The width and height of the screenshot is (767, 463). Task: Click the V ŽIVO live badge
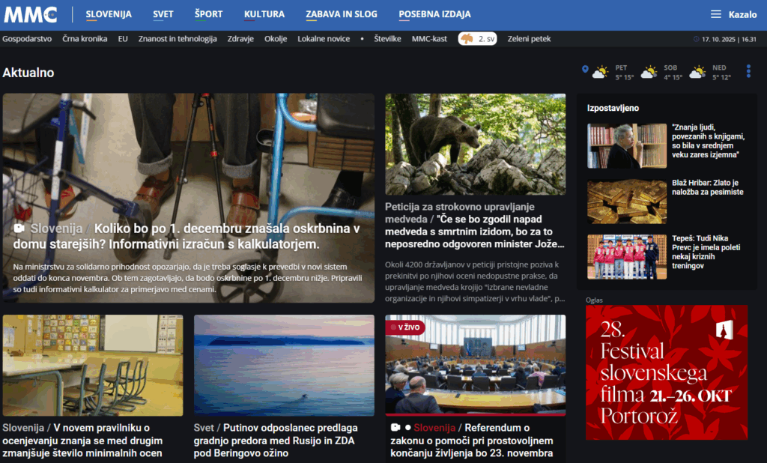point(405,327)
